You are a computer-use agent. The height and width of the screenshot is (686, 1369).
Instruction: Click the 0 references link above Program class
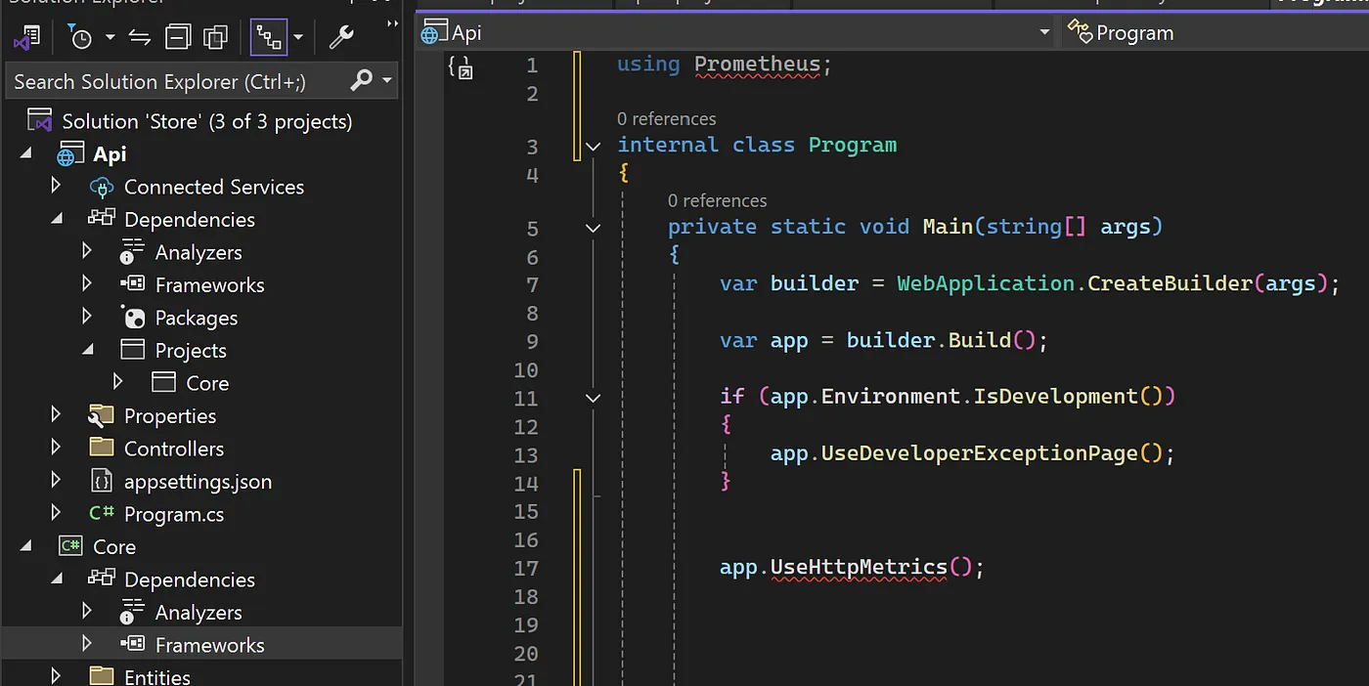click(666, 119)
